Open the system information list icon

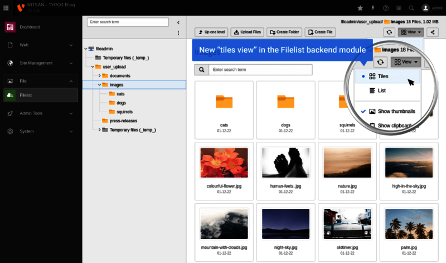click(x=399, y=8)
